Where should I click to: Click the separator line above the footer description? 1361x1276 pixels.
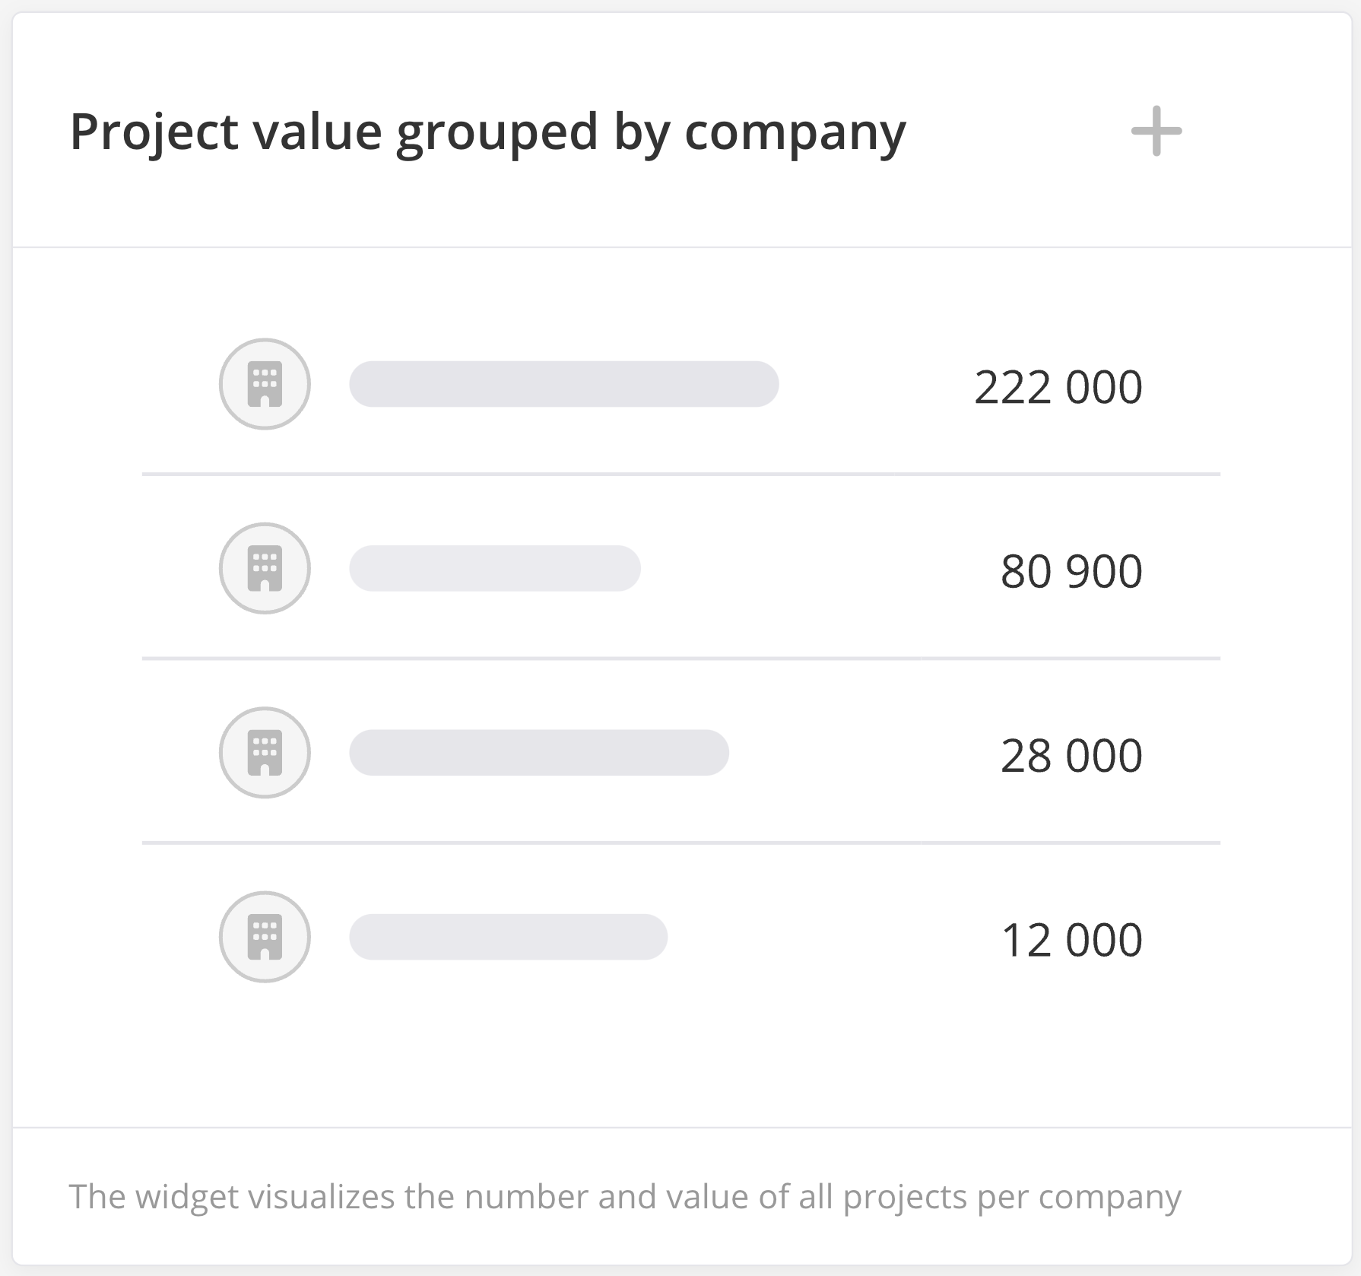[x=680, y=1127]
